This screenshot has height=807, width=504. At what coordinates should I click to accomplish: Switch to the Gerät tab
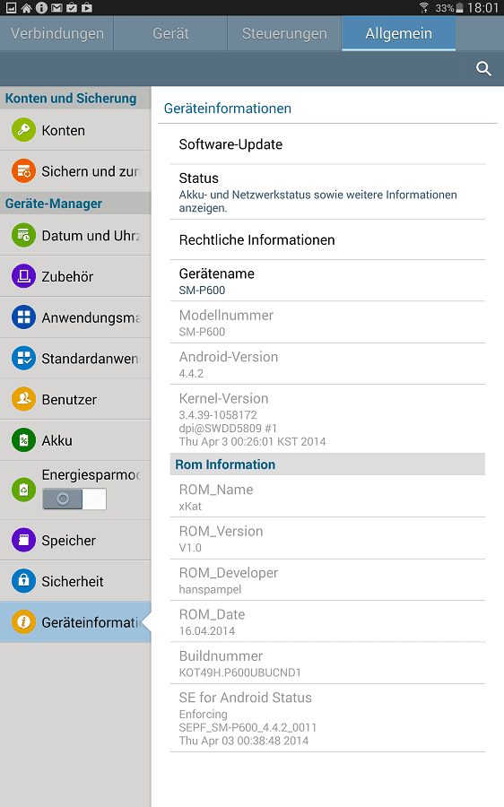[x=170, y=33]
